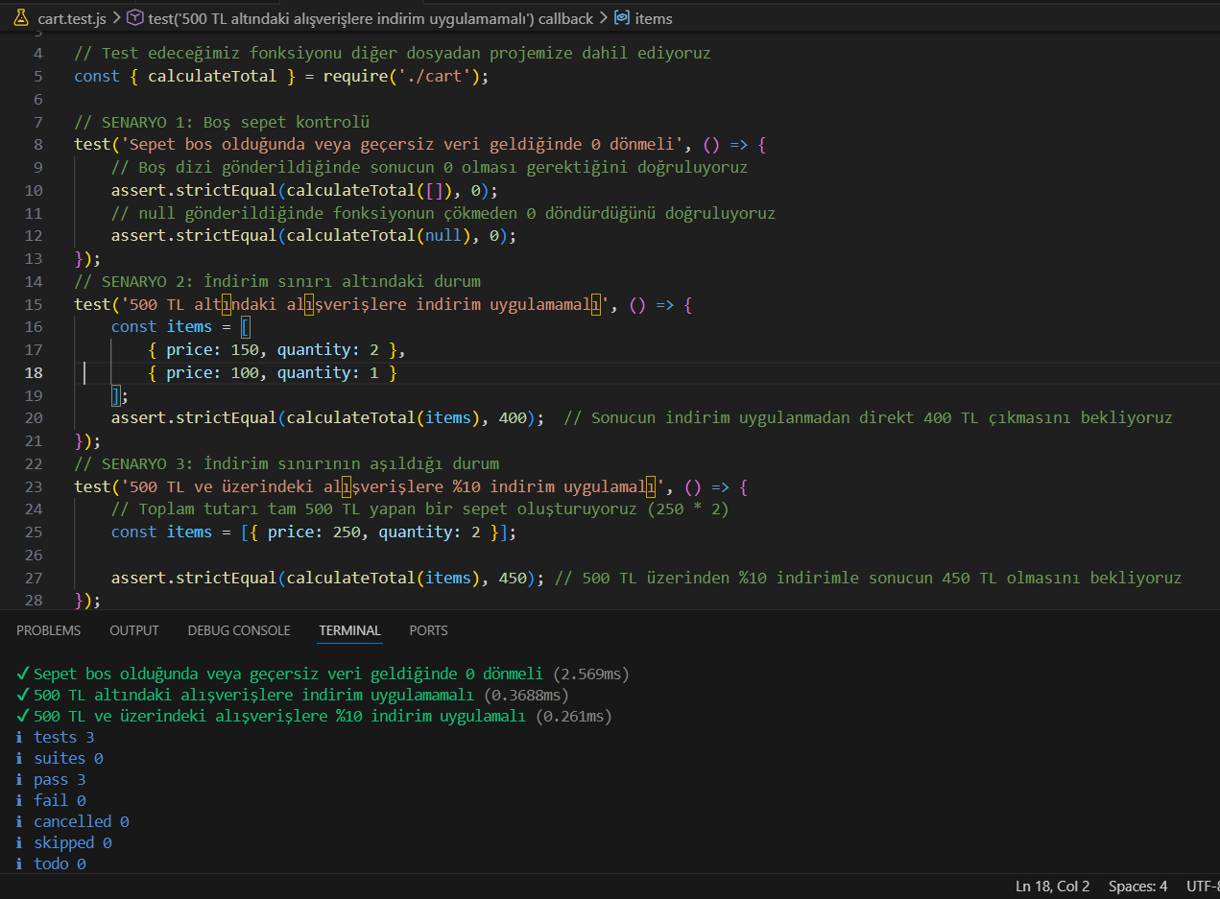Click line number 18 in the gutter
Screen dimensions: 1220x899
click(34, 372)
